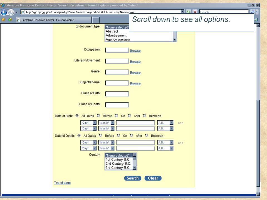
Task: Select None selected in Century list
Action: 119,156
